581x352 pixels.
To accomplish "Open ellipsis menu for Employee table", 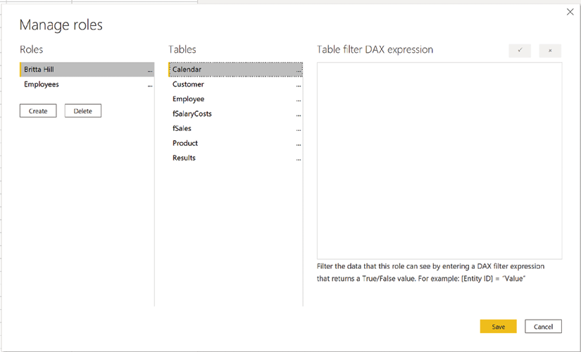I will (x=299, y=100).
